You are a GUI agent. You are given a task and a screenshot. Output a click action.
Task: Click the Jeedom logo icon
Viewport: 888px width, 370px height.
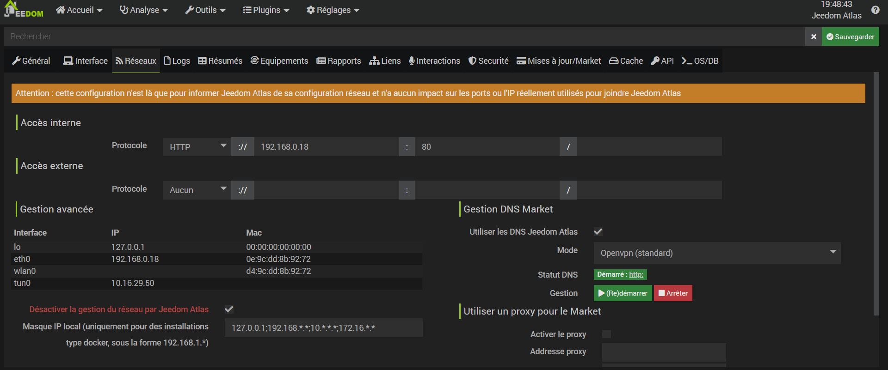point(24,9)
